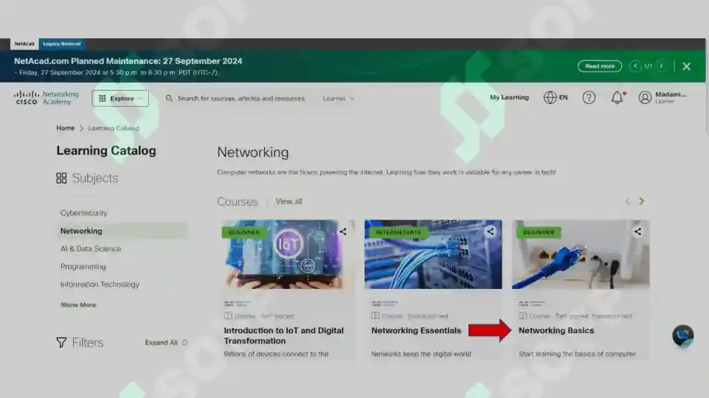Click Expand All filters
709x398 pixels.
(165, 343)
